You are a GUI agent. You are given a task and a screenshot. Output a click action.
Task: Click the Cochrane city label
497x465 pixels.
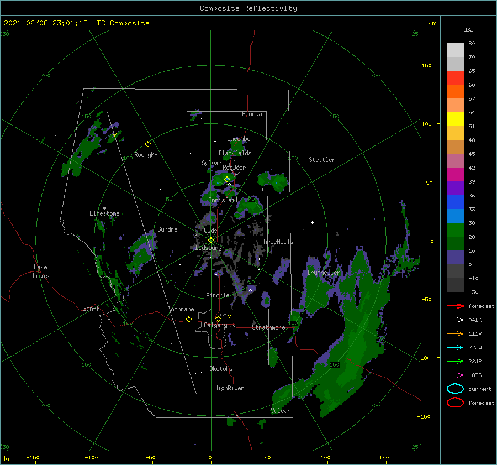point(181,309)
